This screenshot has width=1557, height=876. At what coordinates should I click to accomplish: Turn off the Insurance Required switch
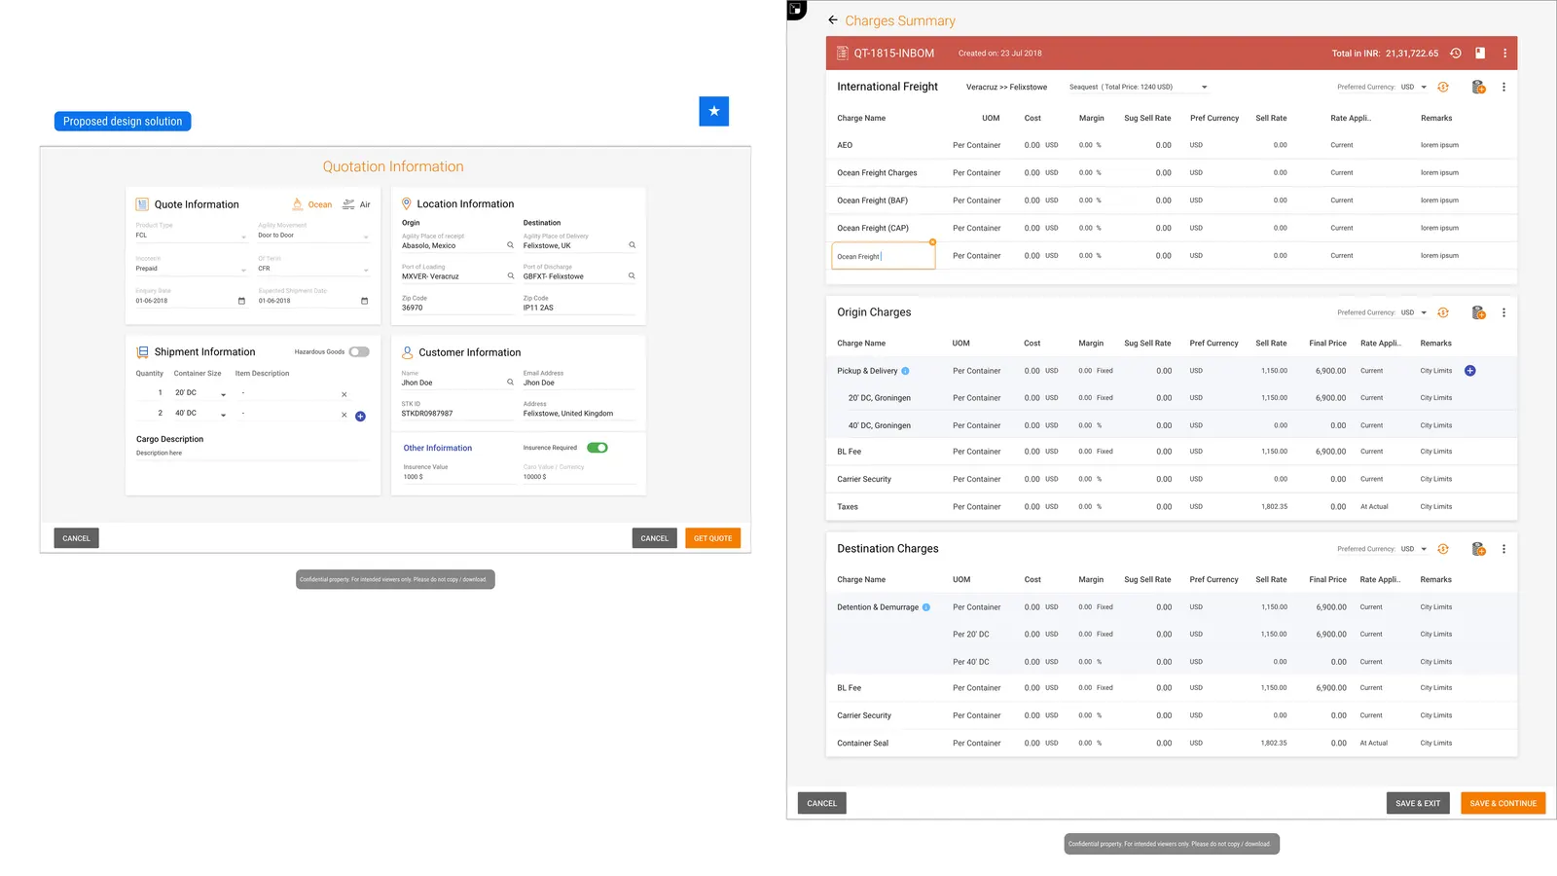[597, 448]
